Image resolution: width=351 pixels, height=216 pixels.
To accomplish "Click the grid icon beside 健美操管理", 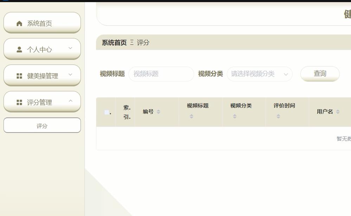I will pyautogui.click(x=19, y=75).
